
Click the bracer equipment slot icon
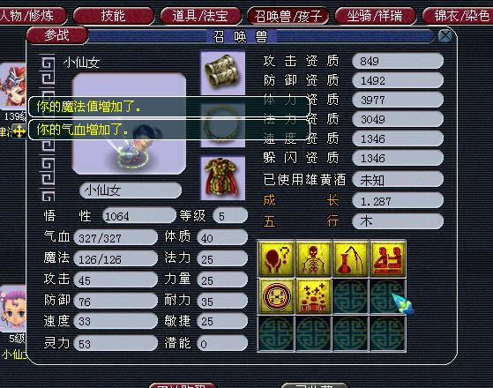pos(222,73)
